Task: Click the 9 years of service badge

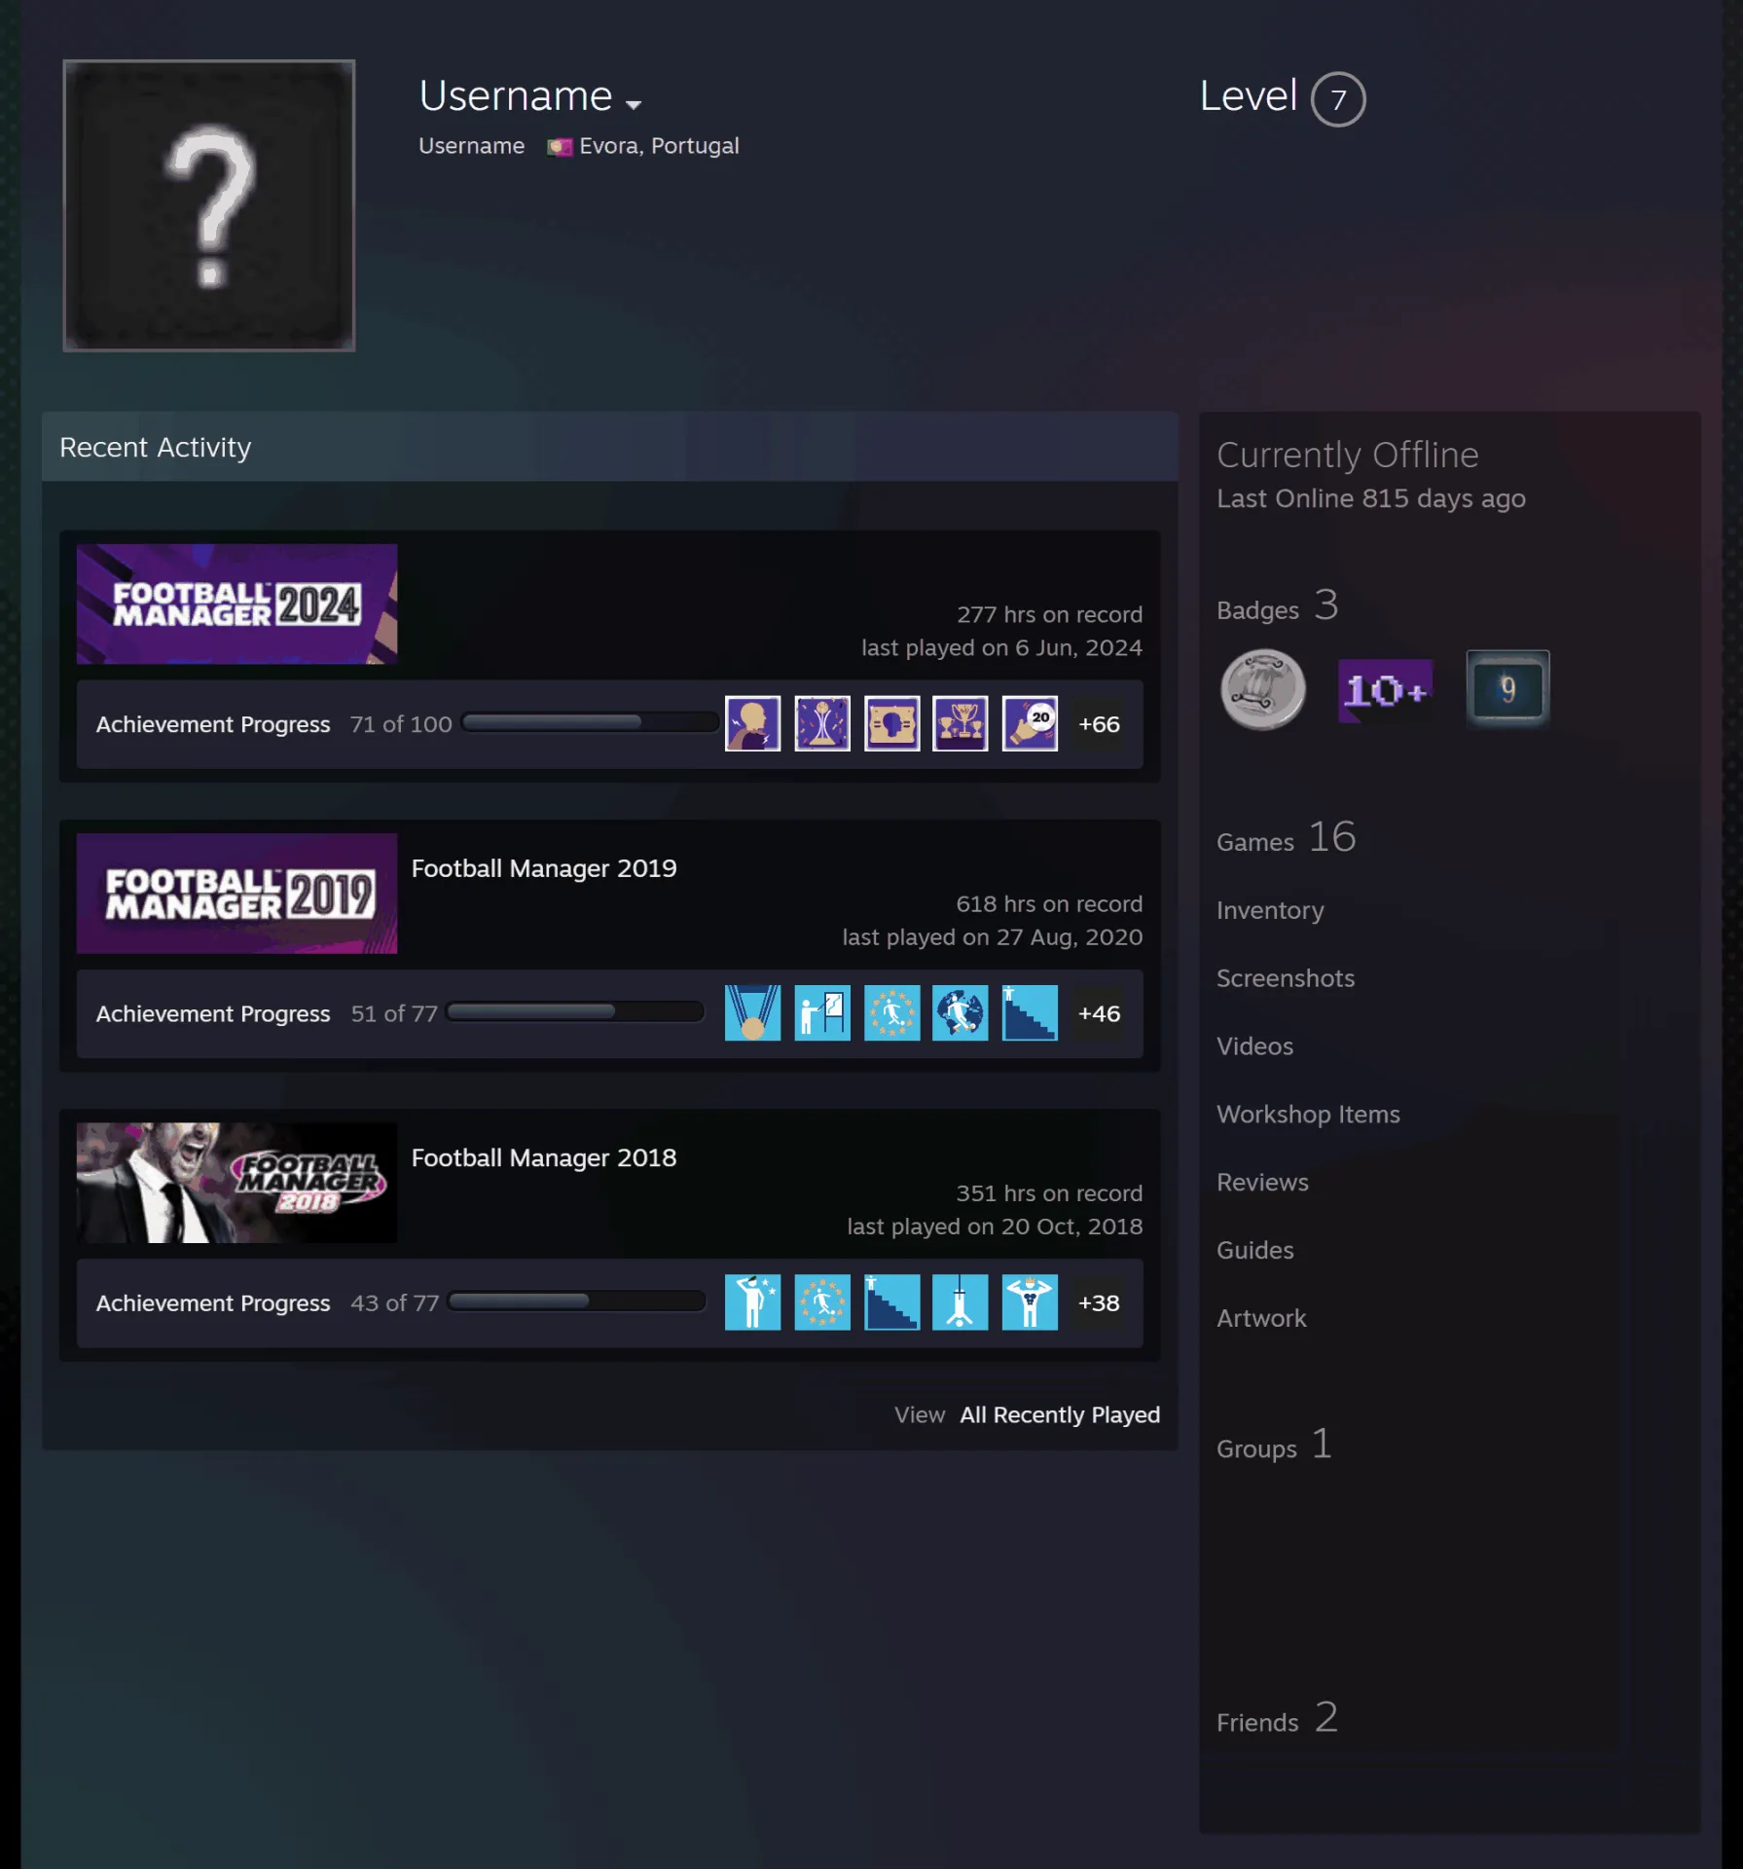Action: [x=1507, y=688]
